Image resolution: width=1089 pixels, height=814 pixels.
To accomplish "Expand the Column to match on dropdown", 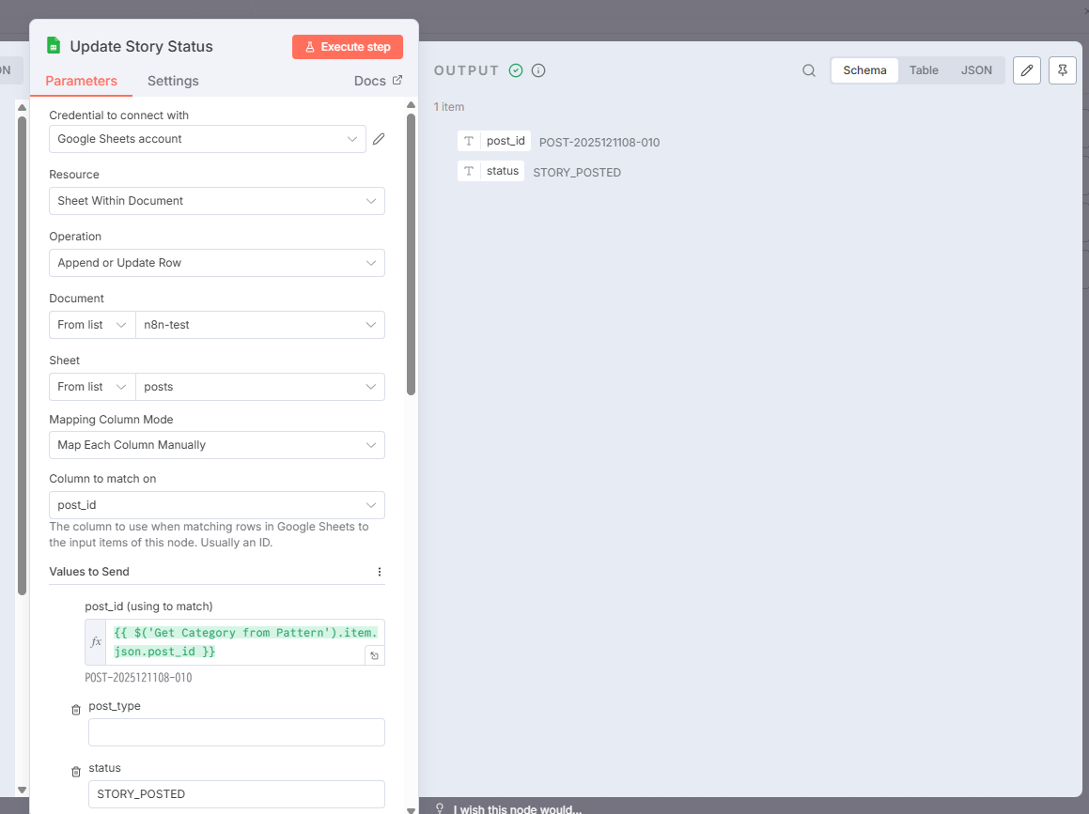I will pyautogui.click(x=216, y=505).
